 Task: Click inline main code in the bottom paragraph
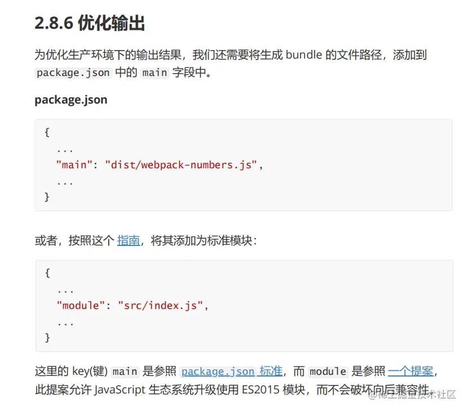point(125,371)
